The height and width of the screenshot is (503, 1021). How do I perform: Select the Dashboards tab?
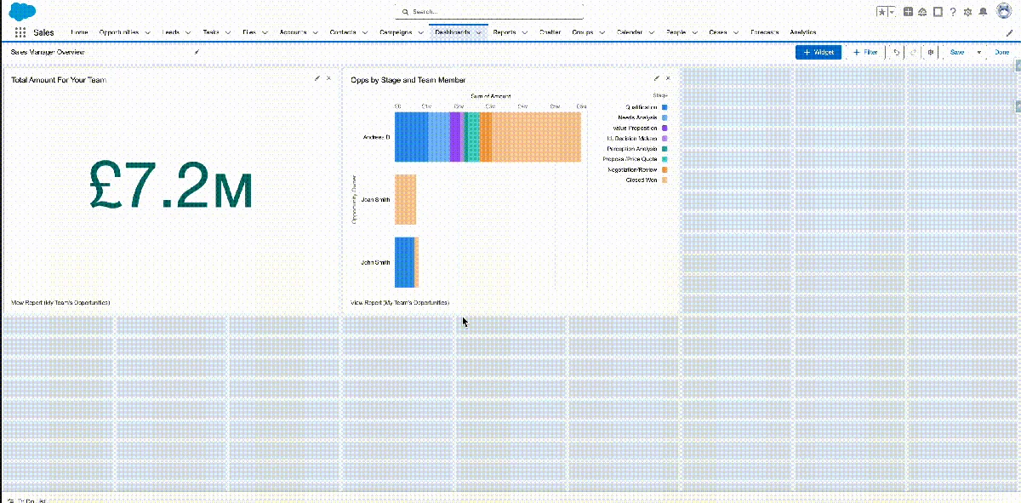453,32
